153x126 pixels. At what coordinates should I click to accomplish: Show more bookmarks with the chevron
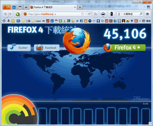[140, 21]
